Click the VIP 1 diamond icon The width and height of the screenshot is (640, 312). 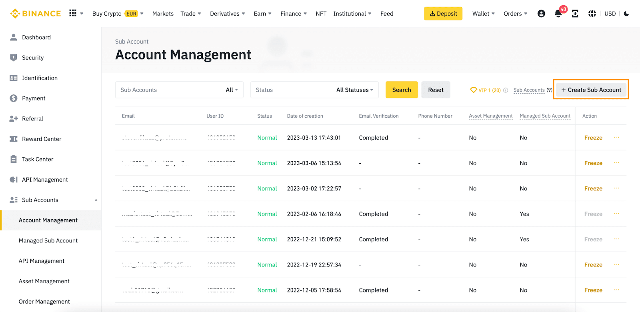474,90
